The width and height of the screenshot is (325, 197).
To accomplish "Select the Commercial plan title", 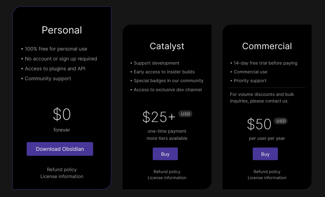I will coord(267,46).
